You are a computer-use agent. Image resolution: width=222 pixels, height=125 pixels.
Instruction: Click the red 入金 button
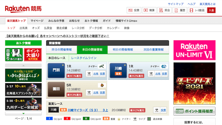(x=211, y=10)
